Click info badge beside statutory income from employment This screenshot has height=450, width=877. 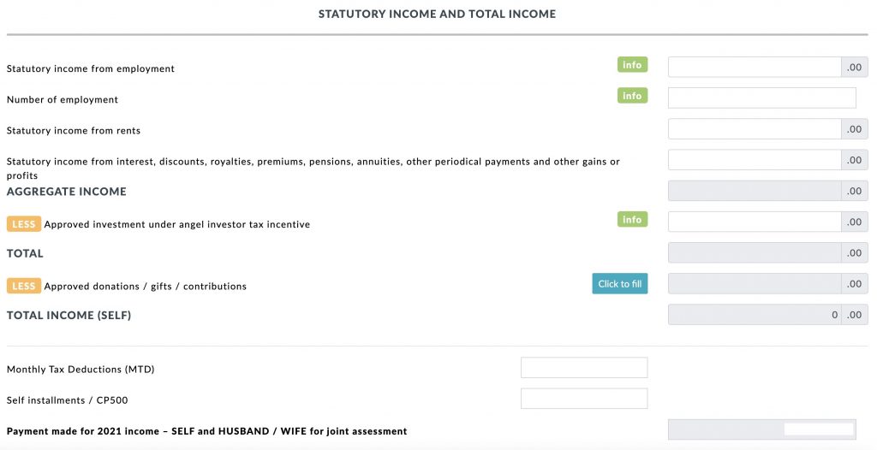pos(632,65)
